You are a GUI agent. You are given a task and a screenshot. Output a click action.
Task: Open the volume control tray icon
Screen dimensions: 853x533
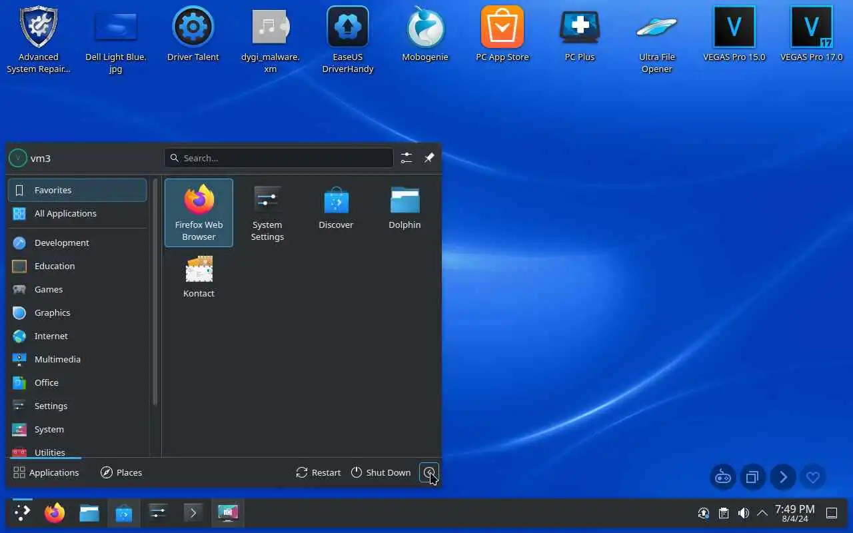[x=744, y=513]
